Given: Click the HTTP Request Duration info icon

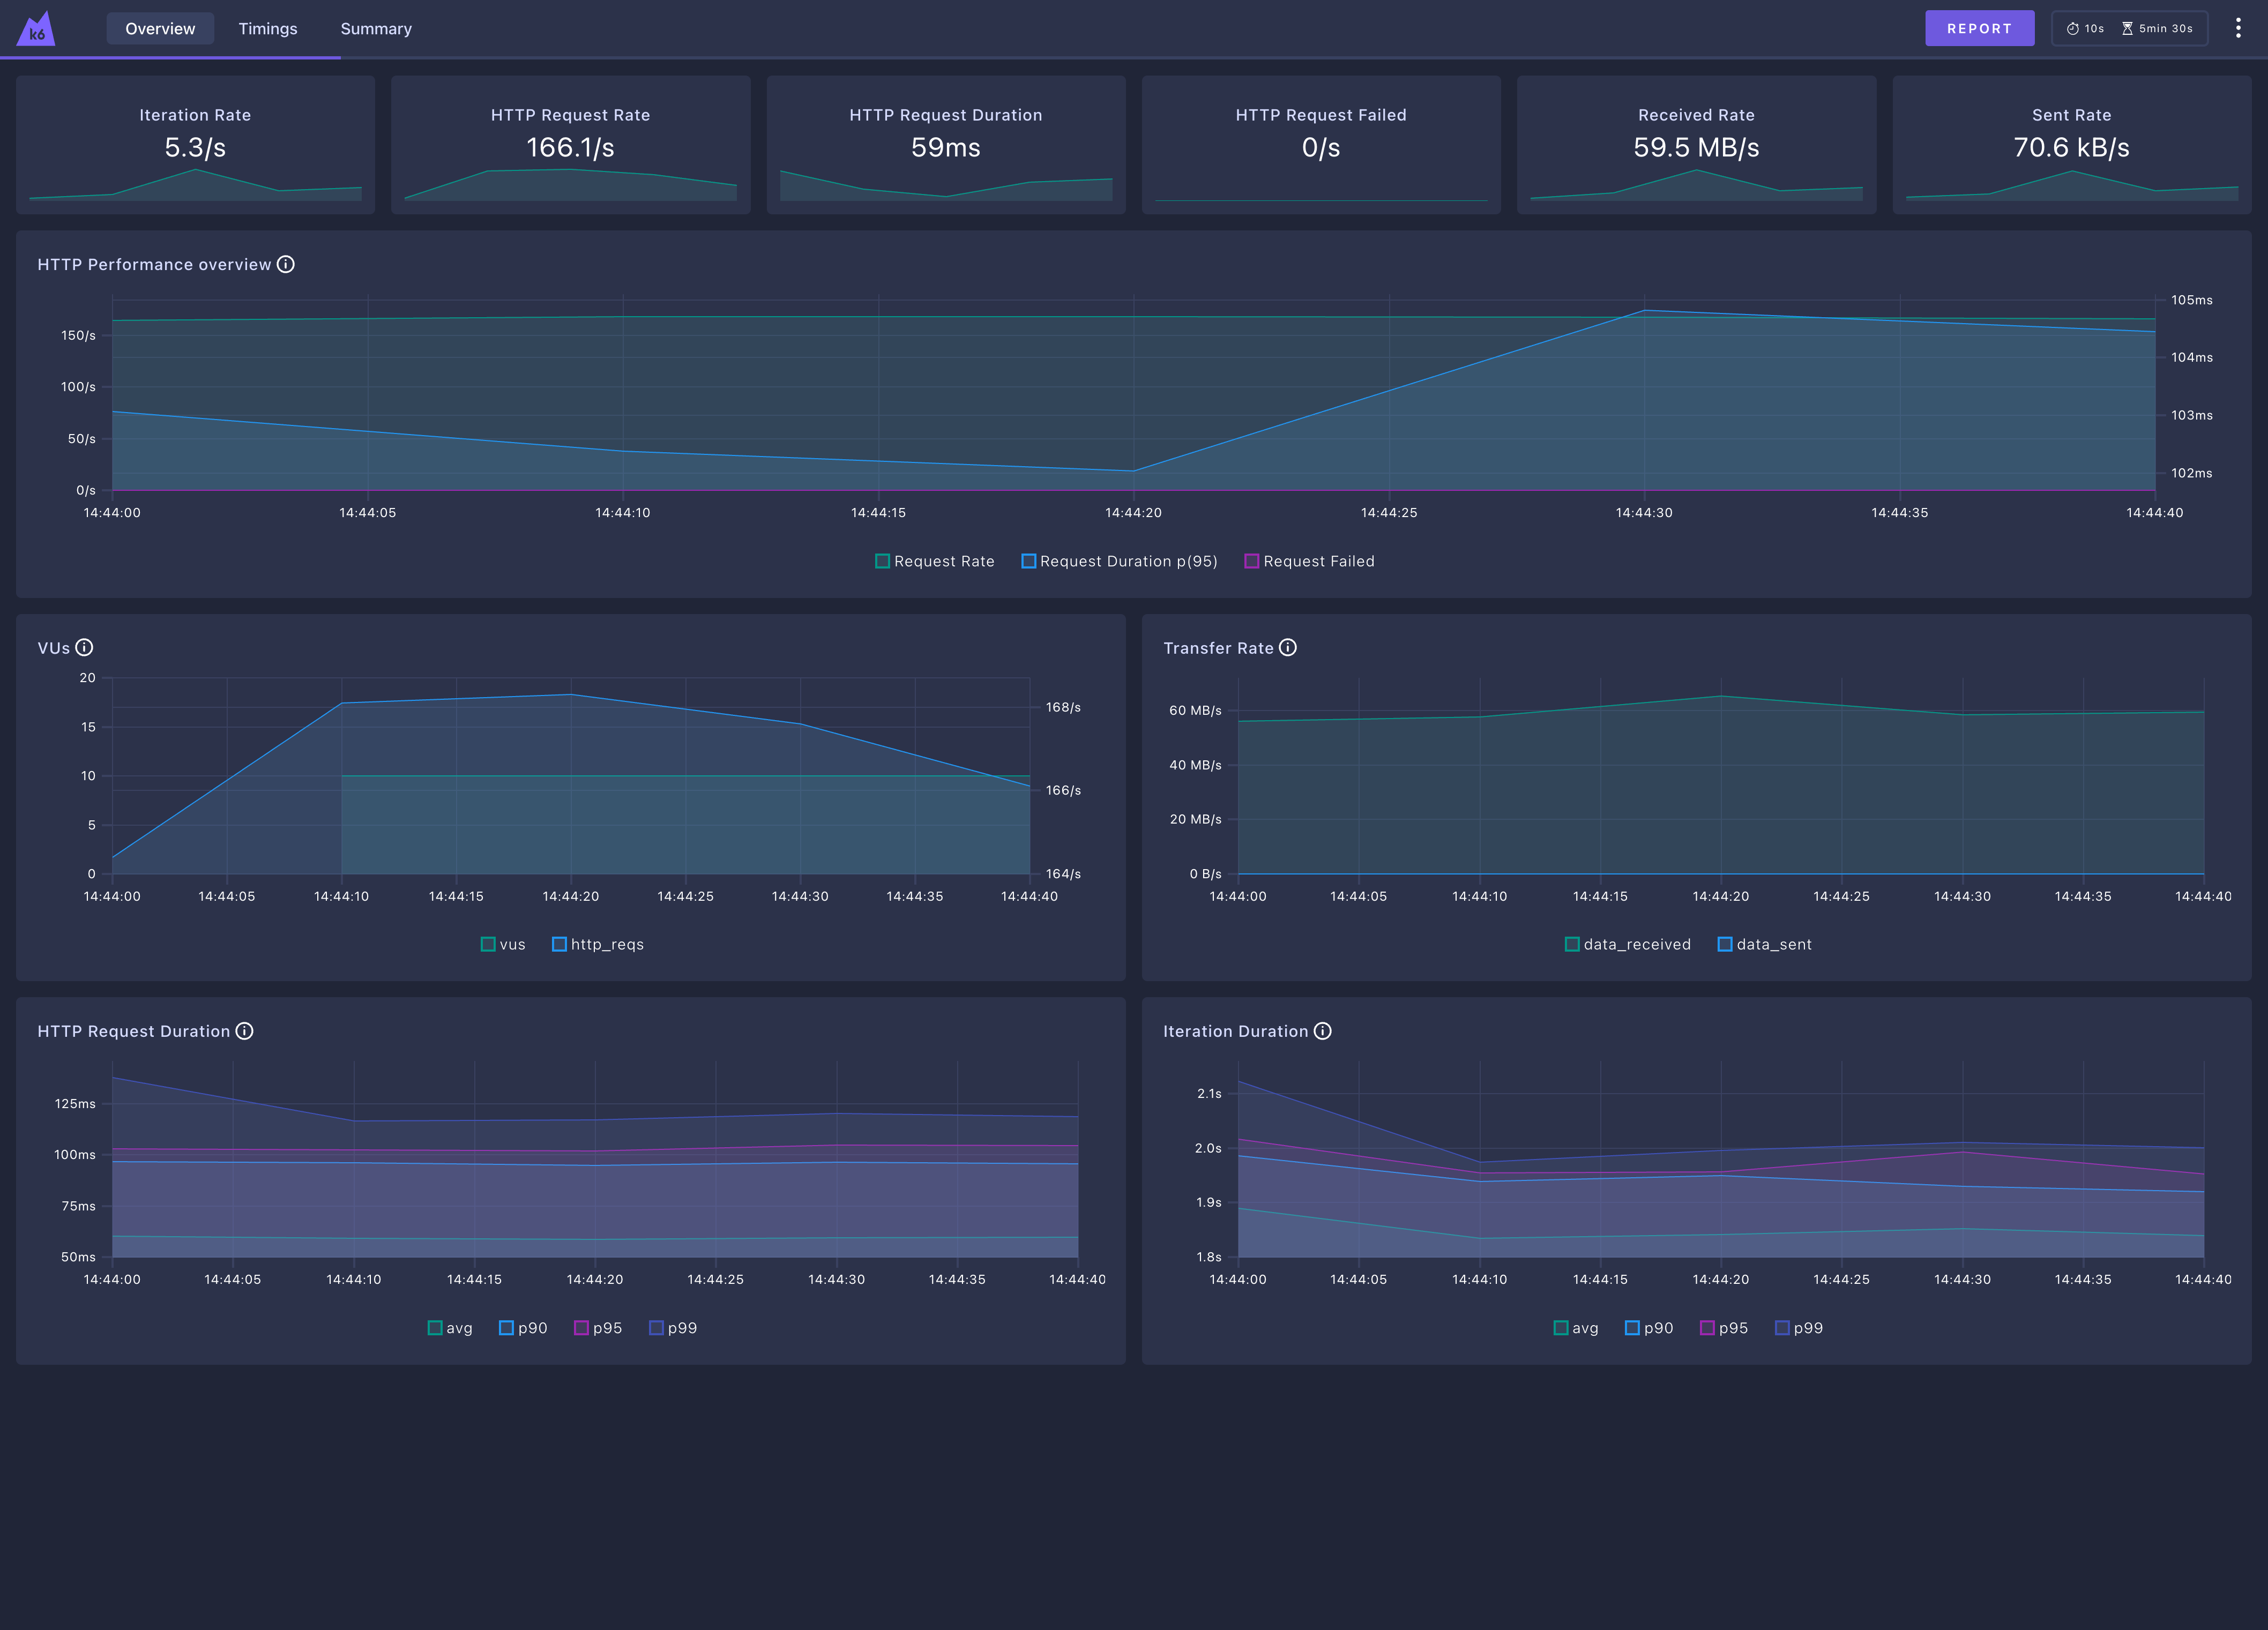Looking at the screenshot, I should tap(245, 1031).
